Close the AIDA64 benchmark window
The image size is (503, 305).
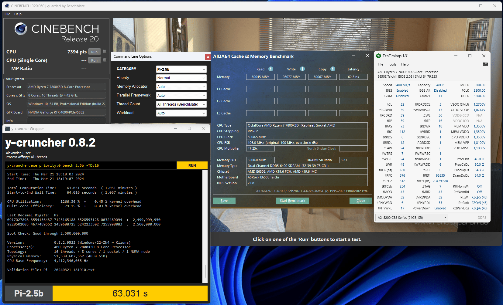367,56
